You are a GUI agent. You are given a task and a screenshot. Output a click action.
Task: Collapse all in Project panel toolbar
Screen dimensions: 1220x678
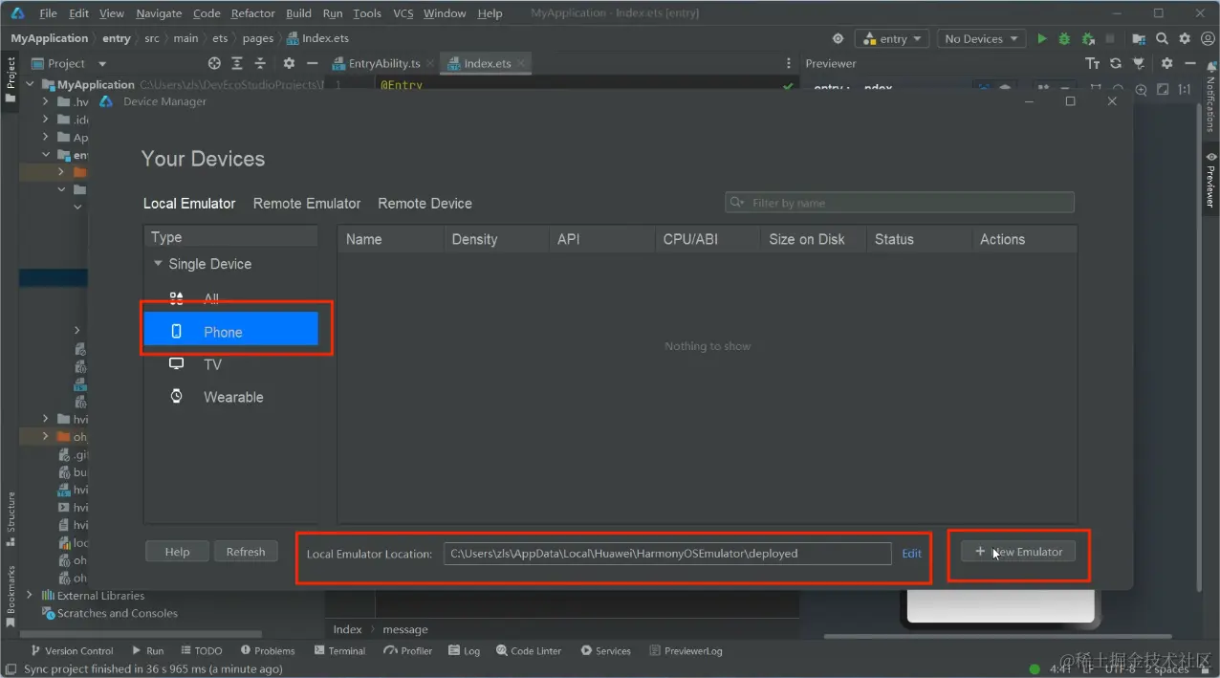point(262,63)
